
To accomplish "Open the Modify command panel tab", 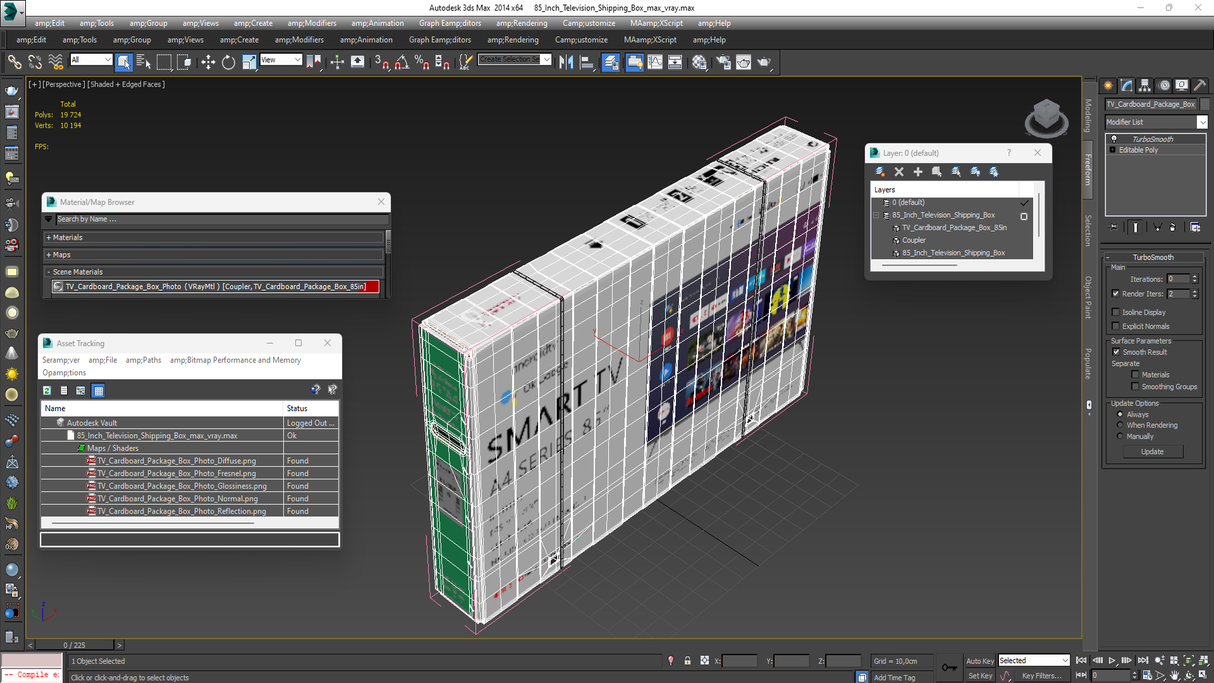I will [x=1127, y=85].
